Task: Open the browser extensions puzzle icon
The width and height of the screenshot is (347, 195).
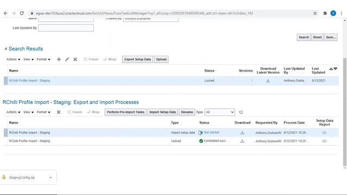Action: pos(325,13)
